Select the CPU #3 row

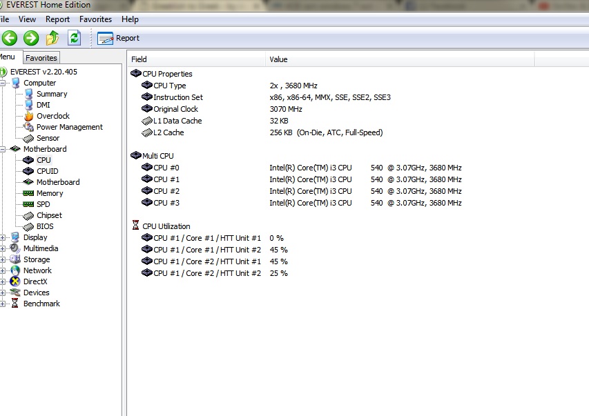tap(301, 203)
